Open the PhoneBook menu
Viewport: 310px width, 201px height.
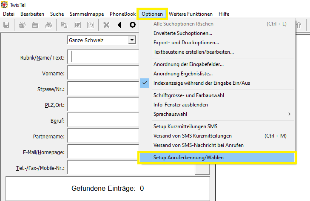point(122,14)
